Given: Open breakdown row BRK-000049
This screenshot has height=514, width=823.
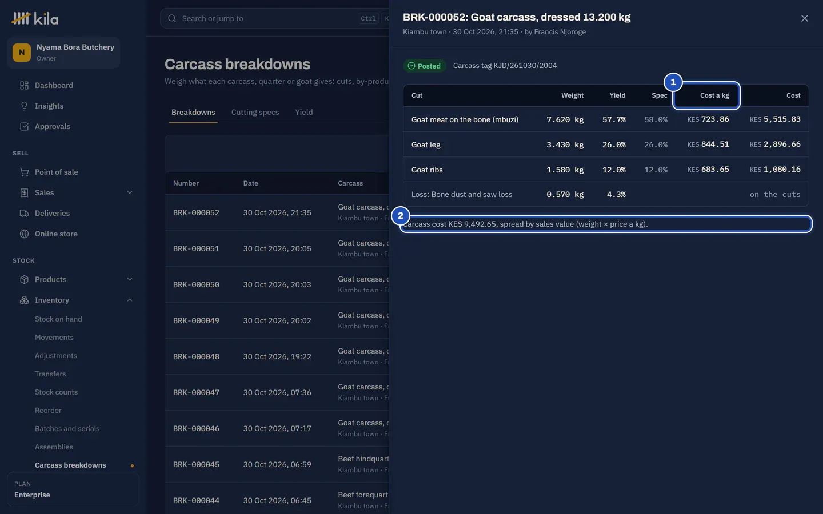Looking at the screenshot, I should [277, 320].
